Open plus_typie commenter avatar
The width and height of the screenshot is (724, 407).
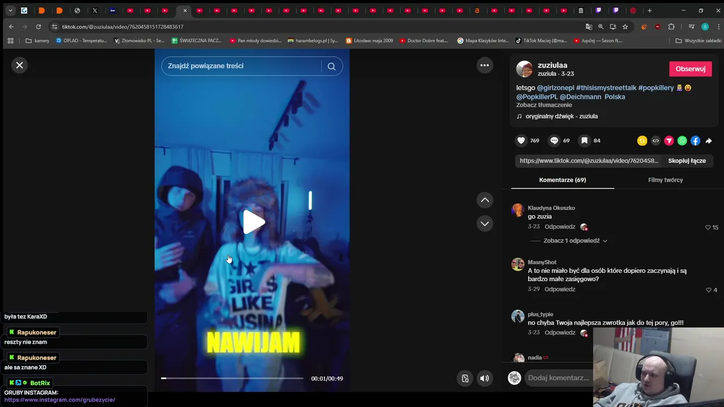[518, 317]
